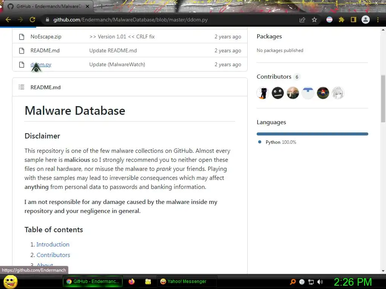Image resolution: width=386 pixels, height=289 pixels.
Task: Click the Python language bar
Action: pyautogui.click(x=312, y=134)
